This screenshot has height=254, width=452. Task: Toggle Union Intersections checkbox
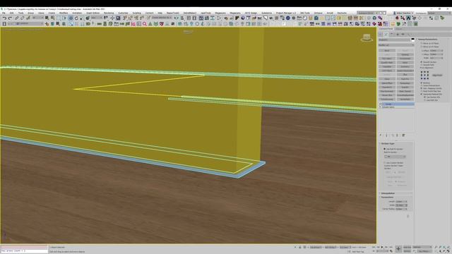(422, 85)
